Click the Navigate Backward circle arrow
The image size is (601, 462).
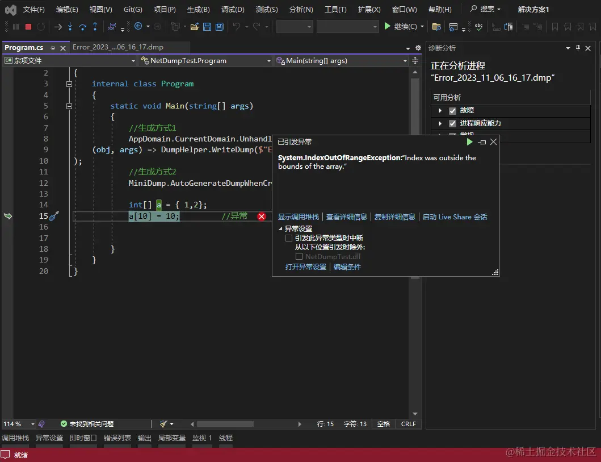138,27
